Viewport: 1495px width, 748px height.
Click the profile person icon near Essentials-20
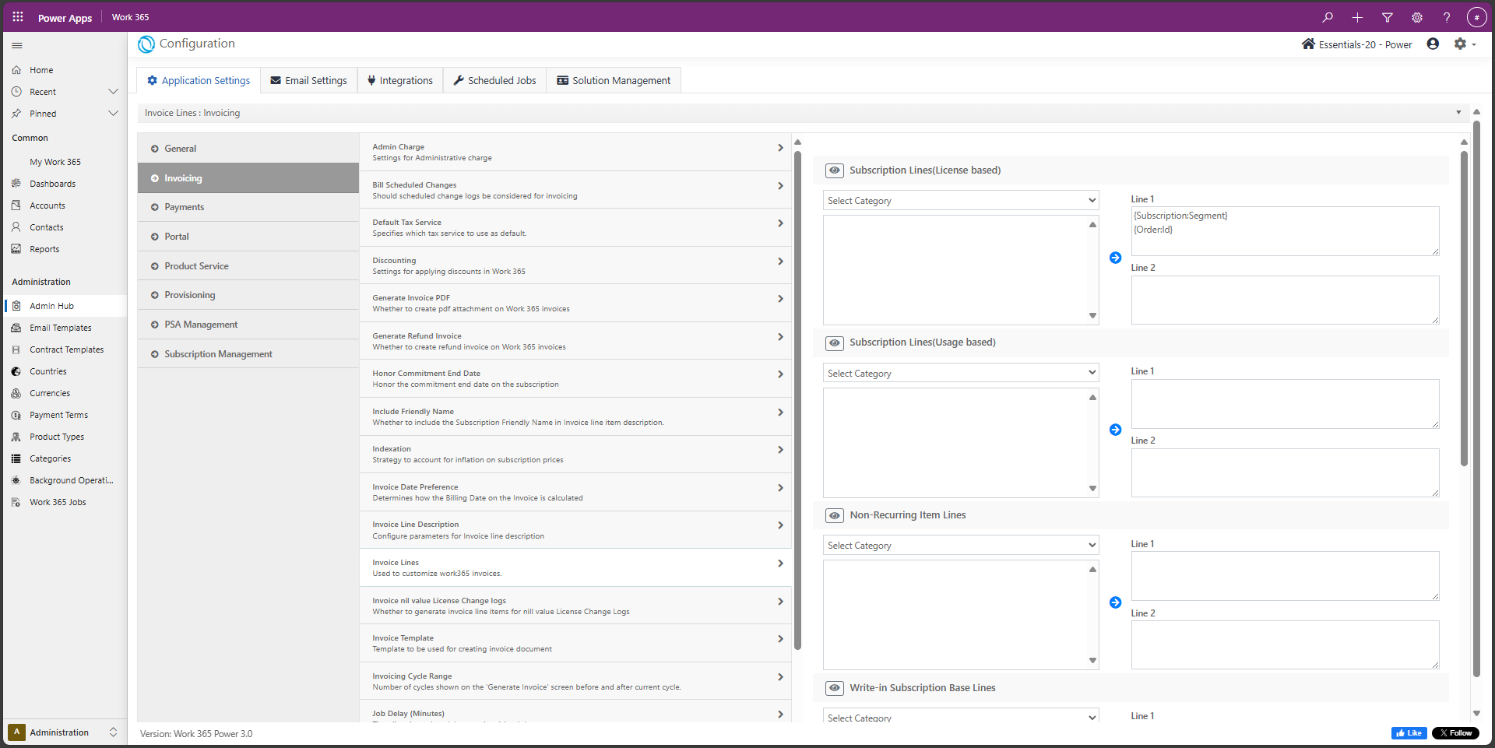pyautogui.click(x=1433, y=44)
